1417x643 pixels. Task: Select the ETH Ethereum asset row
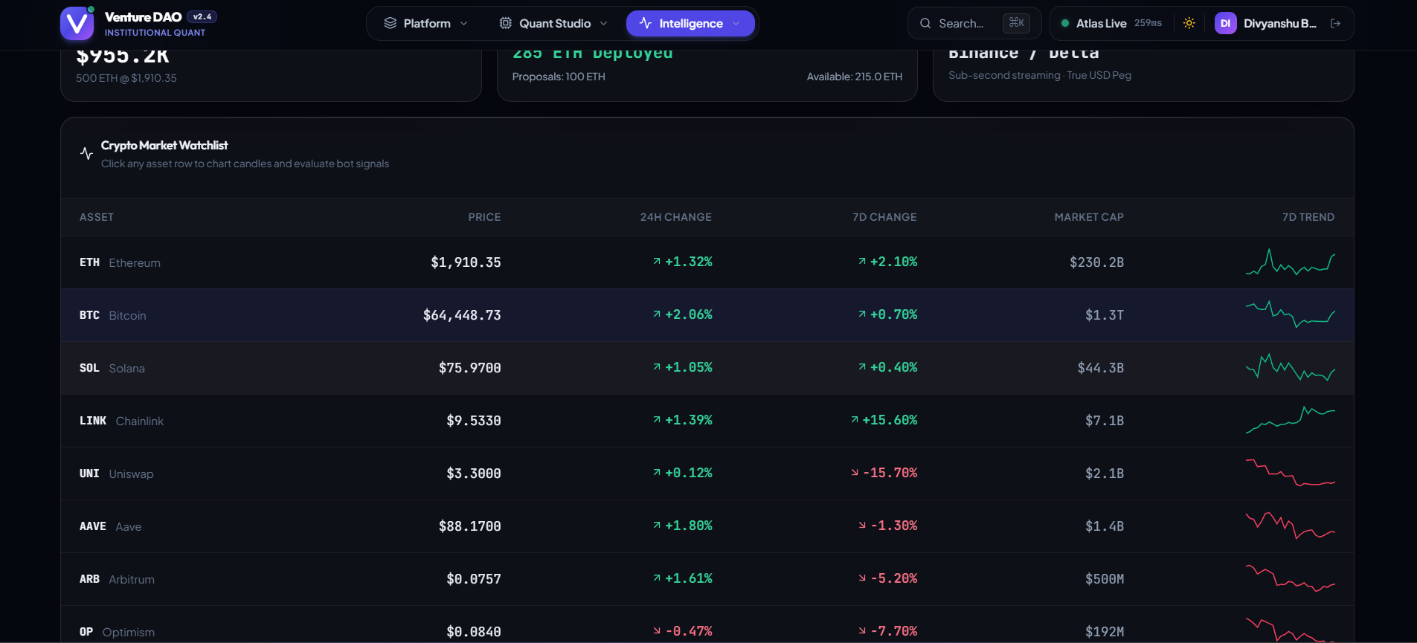707,262
